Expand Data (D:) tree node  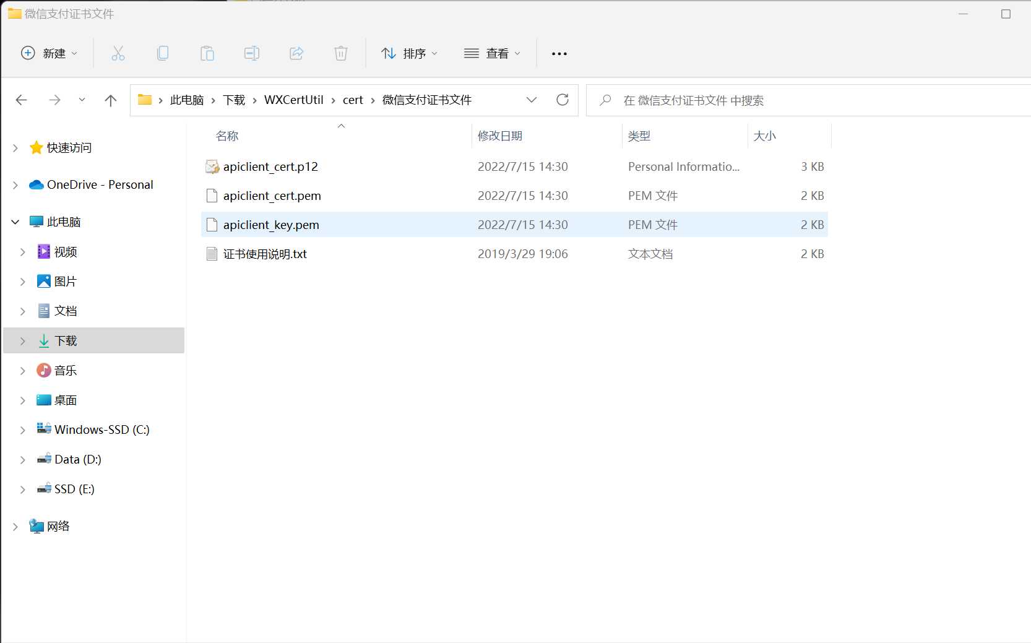(23, 459)
